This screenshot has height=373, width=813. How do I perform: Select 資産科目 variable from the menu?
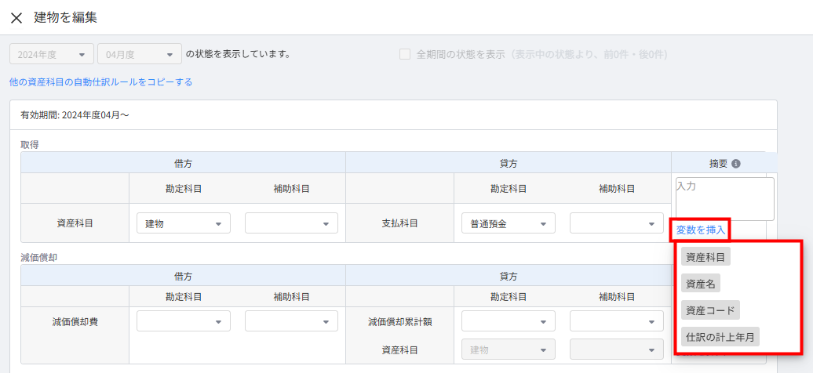click(705, 257)
